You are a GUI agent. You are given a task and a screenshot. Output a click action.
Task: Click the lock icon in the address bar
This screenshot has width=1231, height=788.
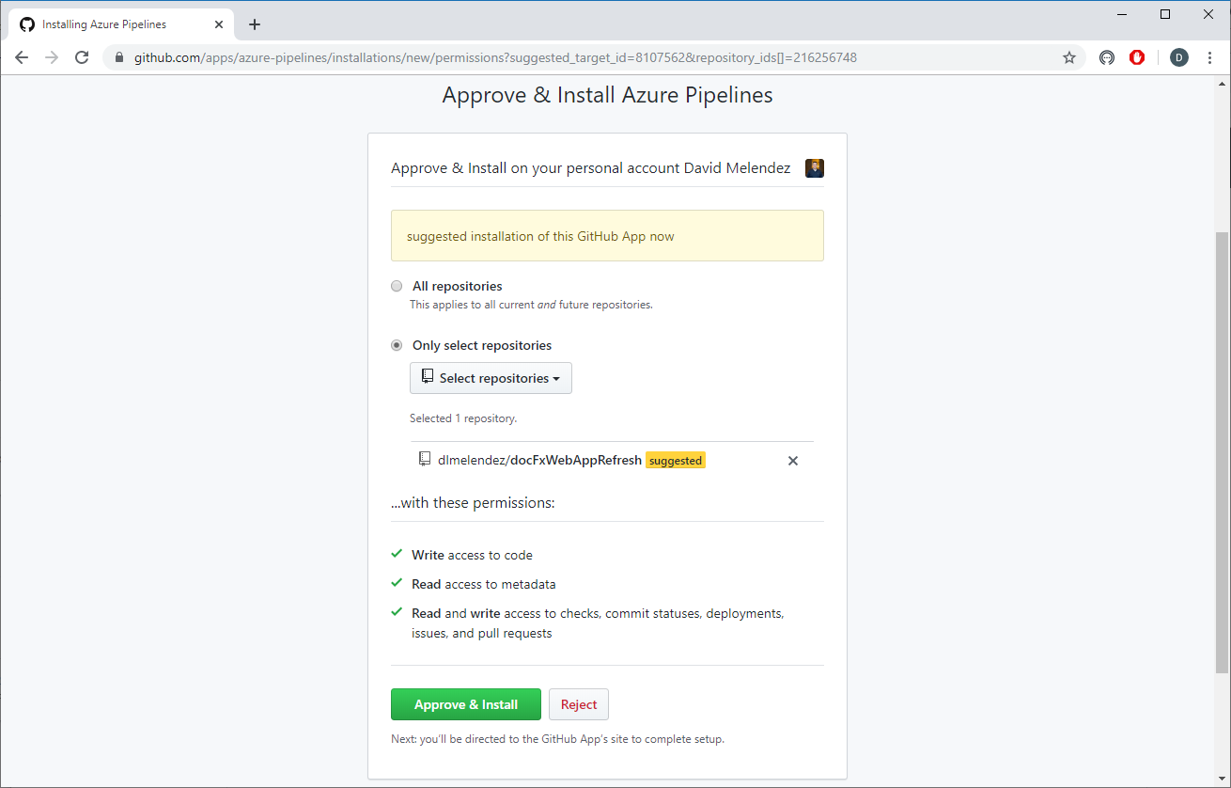click(x=119, y=57)
